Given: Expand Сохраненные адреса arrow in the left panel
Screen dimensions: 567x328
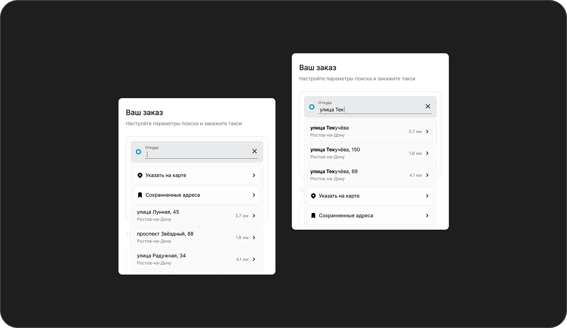Looking at the screenshot, I should (254, 195).
